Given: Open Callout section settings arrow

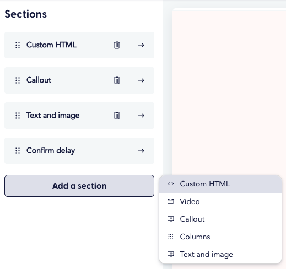Looking at the screenshot, I should pyautogui.click(x=141, y=80).
